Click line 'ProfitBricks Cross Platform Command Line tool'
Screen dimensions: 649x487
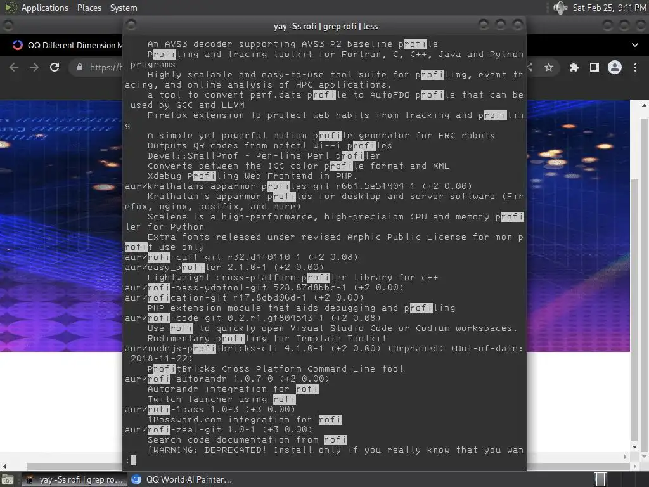(275, 368)
